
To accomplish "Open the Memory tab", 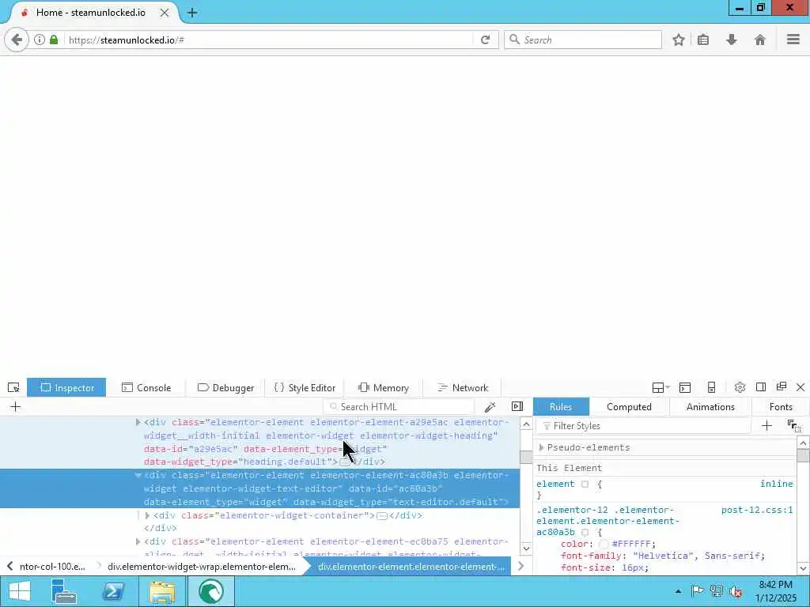I will pyautogui.click(x=384, y=387).
